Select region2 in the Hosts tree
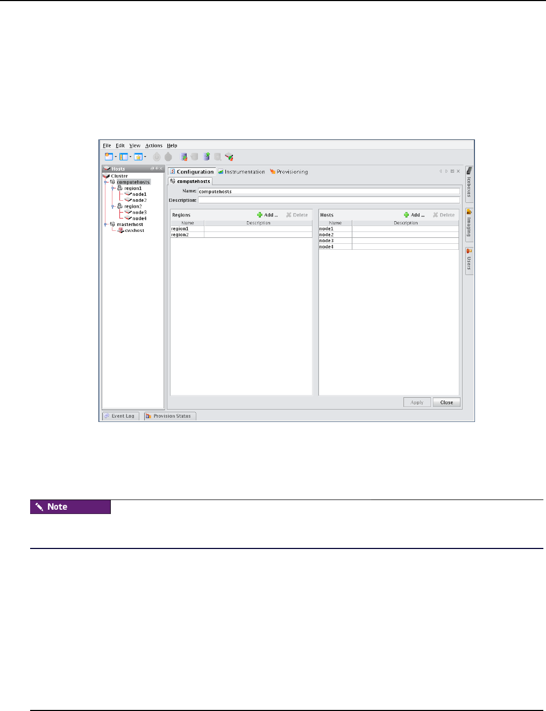The height and width of the screenshot is (711, 546). pyautogui.click(x=133, y=206)
